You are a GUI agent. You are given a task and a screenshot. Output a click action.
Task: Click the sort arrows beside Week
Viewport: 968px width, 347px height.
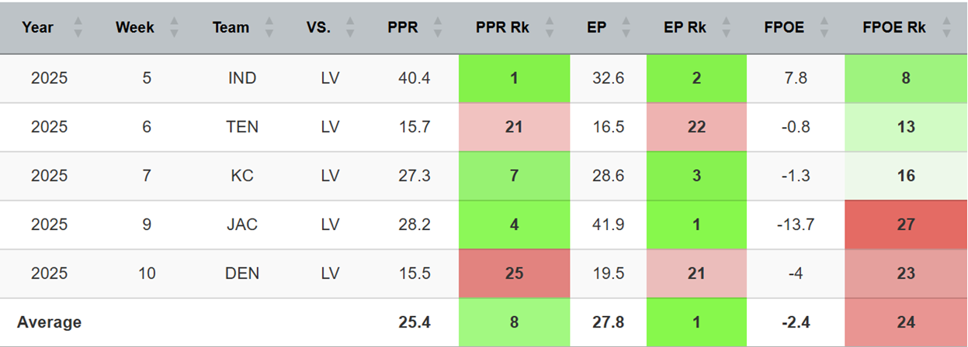click(x=174, y=28)
